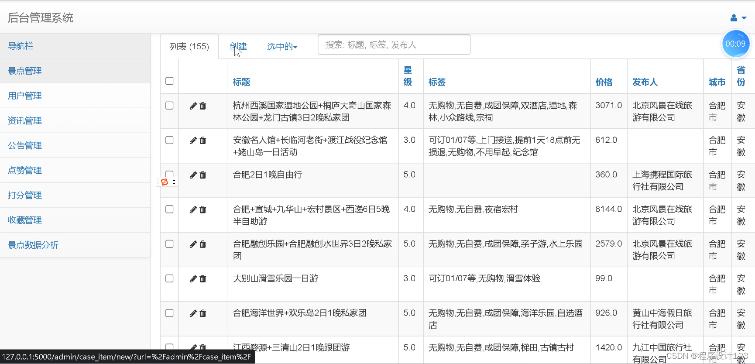Click the 后台管理系统 brand title
This screenshot has width=755, height=364.
41,18
